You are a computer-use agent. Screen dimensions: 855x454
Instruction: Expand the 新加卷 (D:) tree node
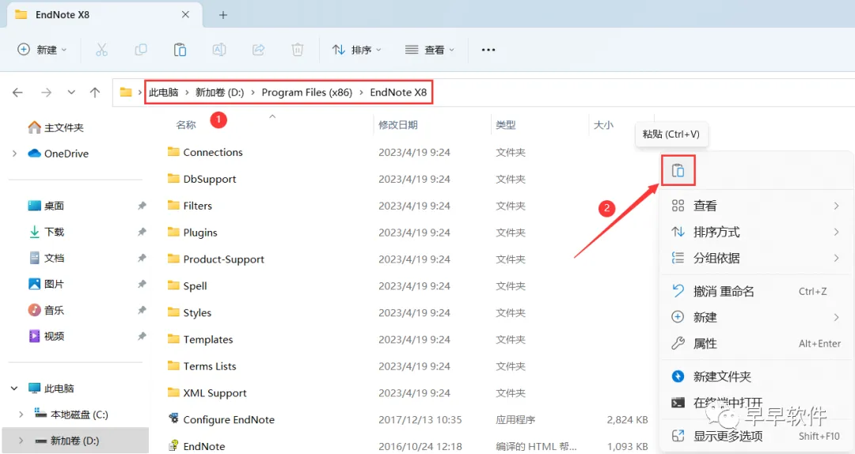tap(21, 441)
